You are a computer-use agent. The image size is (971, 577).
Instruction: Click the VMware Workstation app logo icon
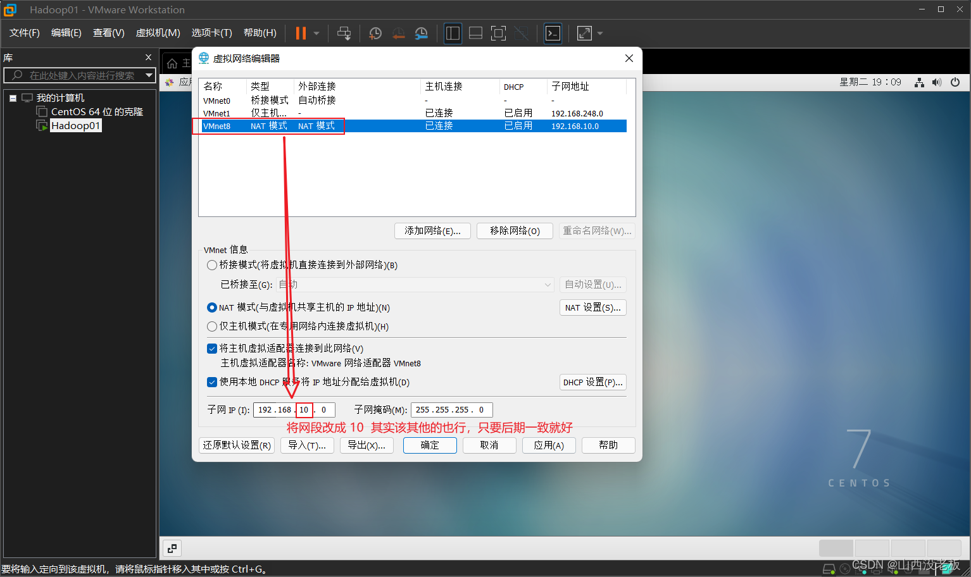[x=10, y=9]
